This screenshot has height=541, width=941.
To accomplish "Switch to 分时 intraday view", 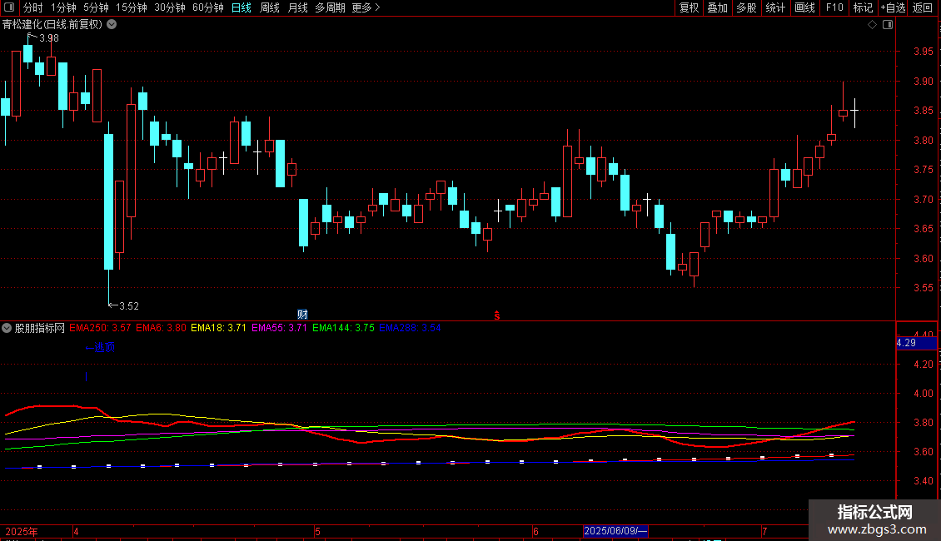I will (33, 7).
